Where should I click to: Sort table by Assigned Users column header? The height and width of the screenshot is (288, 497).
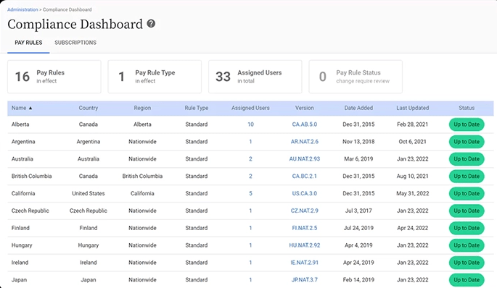[250, 108]
